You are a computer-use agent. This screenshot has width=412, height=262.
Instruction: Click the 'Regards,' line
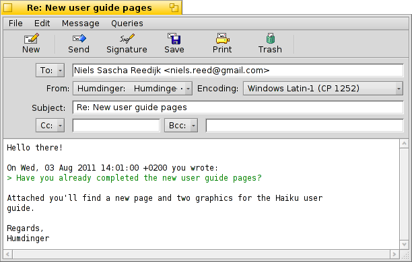click(25, 228)
